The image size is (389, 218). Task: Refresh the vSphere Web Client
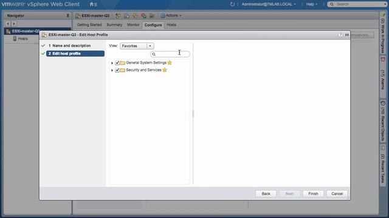[232, 4]
